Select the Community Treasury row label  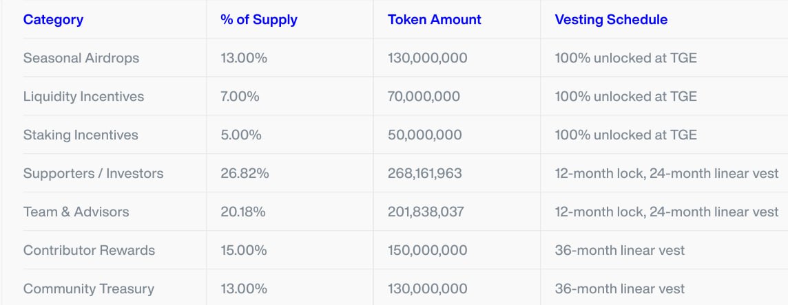coord(88,289)
